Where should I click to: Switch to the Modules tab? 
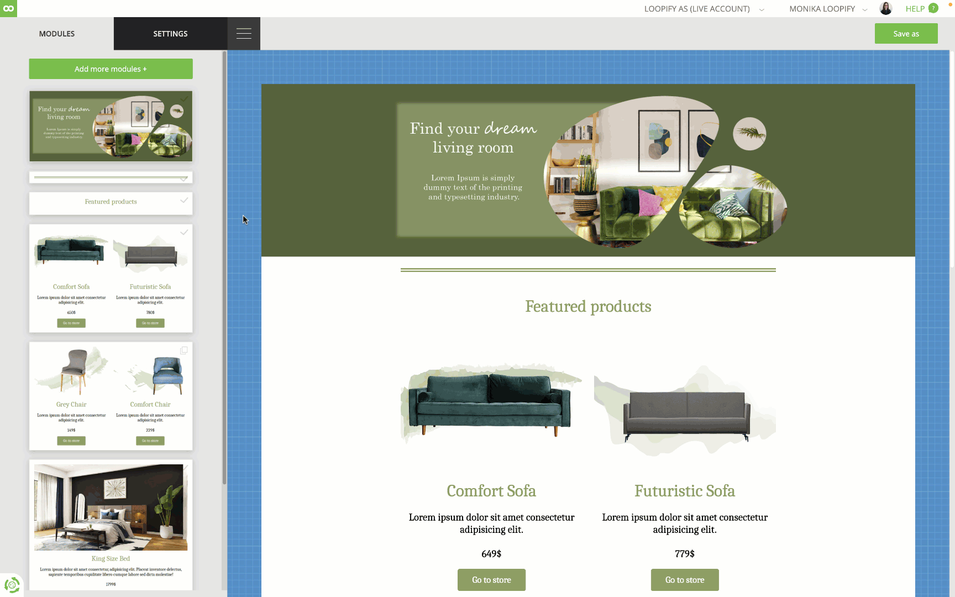pos(57,34)
